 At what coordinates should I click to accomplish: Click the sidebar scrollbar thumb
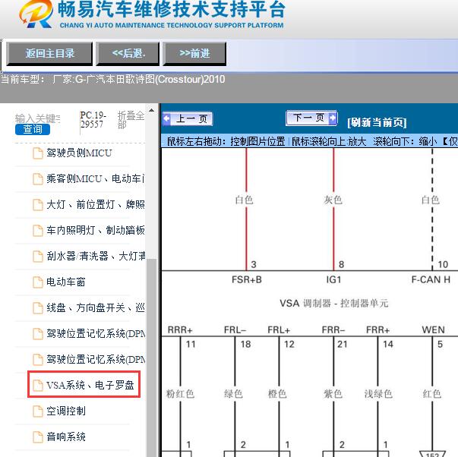pos(151,358)
